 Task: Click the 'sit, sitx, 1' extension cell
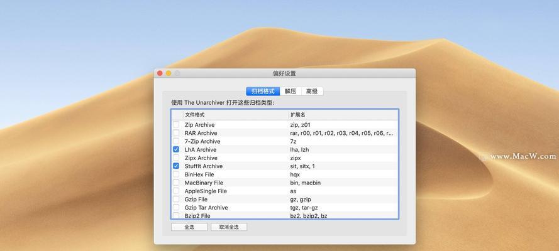pyautogui.click(x=302, y=166)
